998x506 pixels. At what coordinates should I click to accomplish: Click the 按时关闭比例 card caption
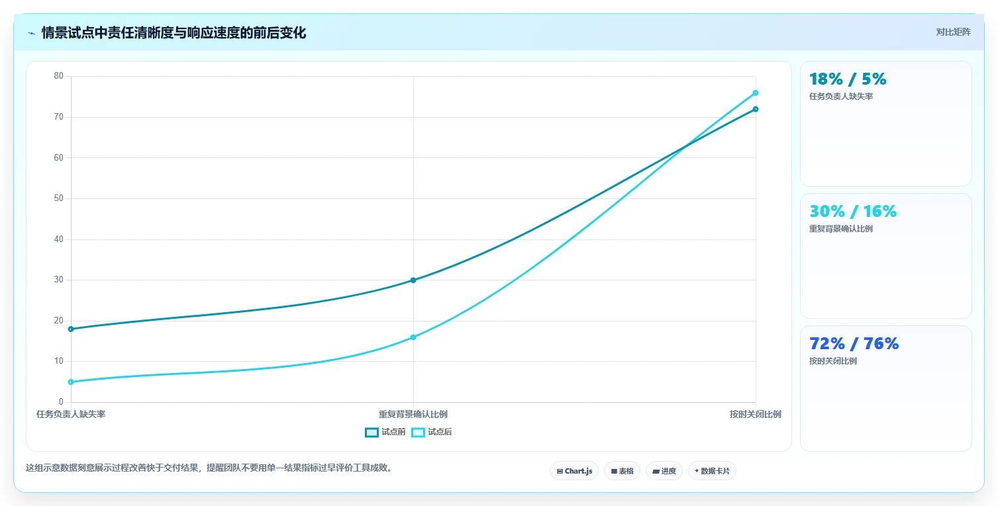coord(833,361)
